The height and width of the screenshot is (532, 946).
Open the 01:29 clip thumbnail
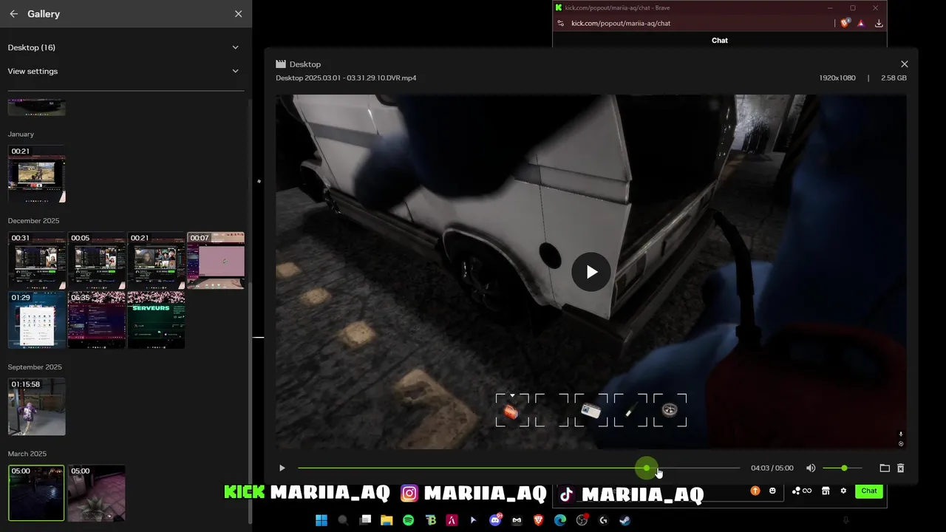(x=37, y=320)
